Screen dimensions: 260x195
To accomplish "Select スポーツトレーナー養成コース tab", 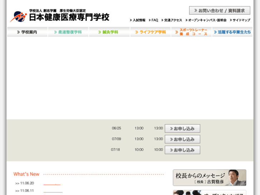I will 191,32.
